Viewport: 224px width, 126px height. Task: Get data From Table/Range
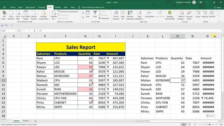(x=26, y=15)
